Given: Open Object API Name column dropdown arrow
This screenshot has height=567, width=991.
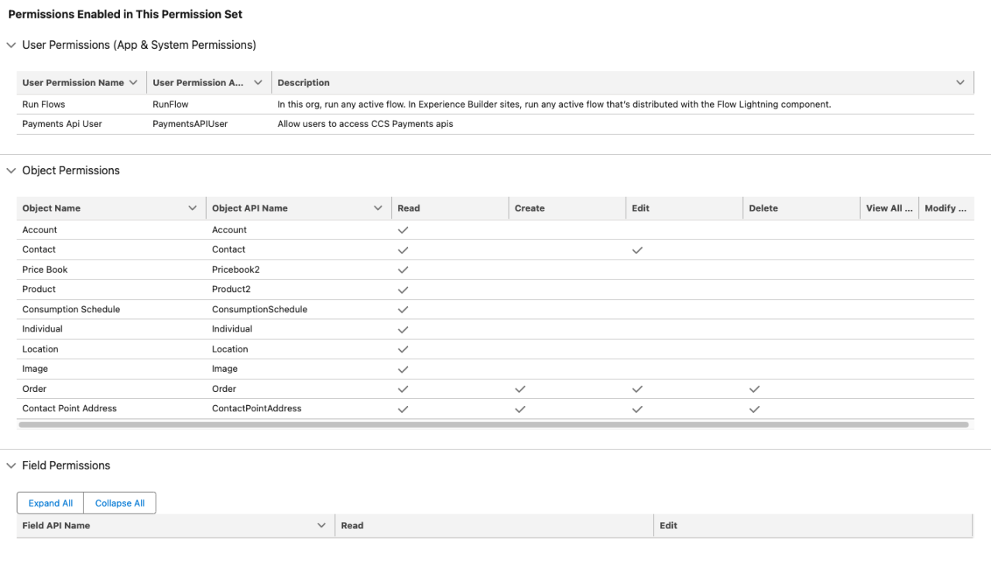Looking at the screenshot, I should (378, 208).
